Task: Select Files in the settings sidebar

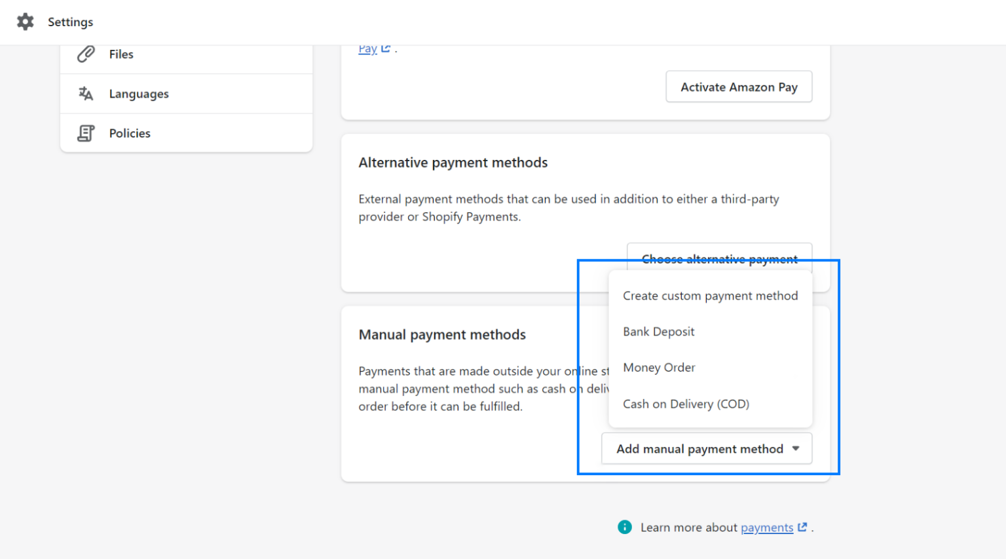Action: 121,54
